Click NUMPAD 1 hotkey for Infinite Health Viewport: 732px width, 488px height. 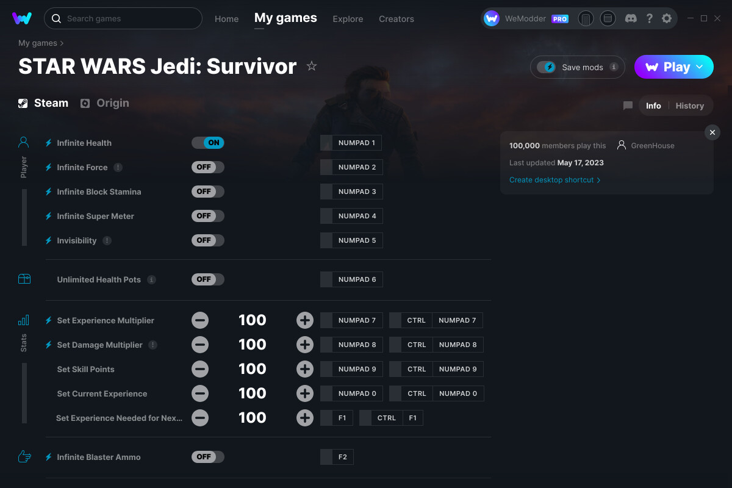coord(351,143)
